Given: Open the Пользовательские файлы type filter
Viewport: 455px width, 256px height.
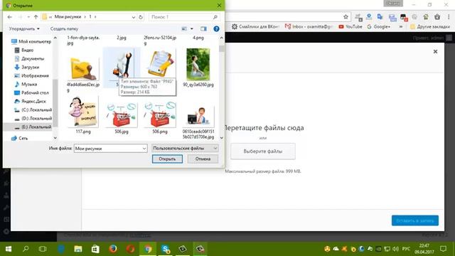Looking at the screenshot, I should (x=185, y=149).
